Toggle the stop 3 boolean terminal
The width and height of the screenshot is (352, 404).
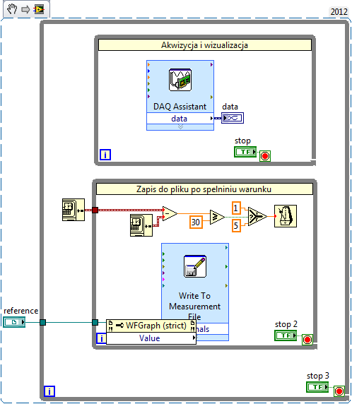coord(317,387)
